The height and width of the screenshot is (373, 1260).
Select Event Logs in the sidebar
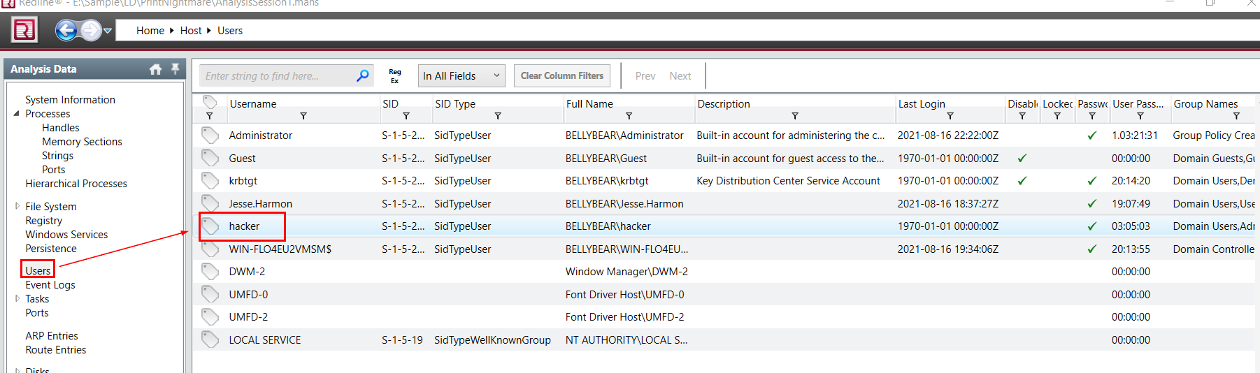50,285
